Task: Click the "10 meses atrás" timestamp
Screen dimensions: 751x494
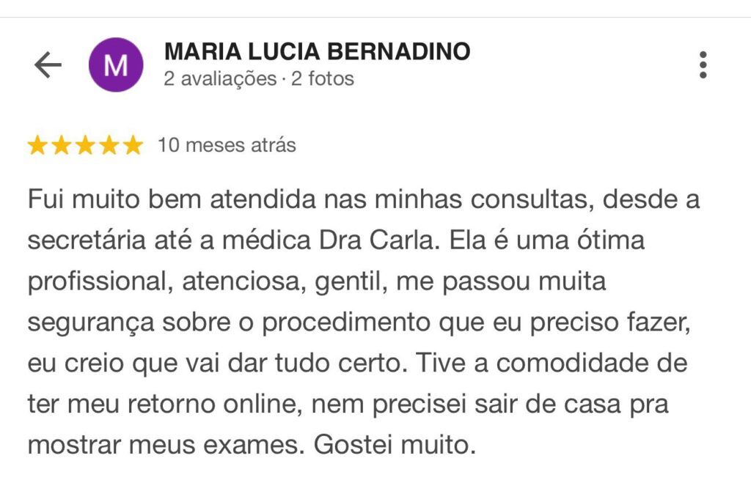Action: (227, 145)
